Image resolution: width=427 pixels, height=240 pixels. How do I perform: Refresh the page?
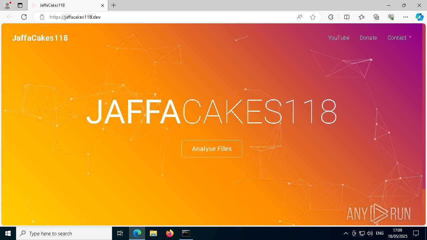tap(24, 17)
